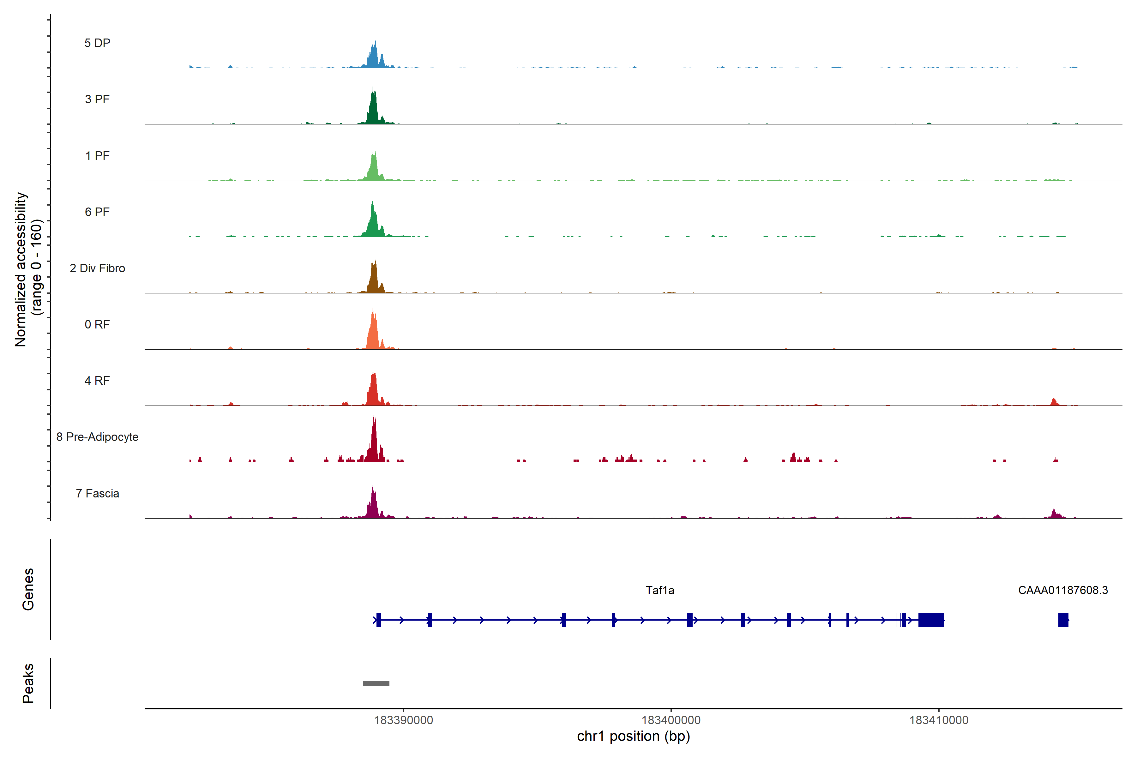Image resolution: width=1137 pixels, height=758 pixels.
Task: Click the 4 RF track label
Action: pos(97,381)
